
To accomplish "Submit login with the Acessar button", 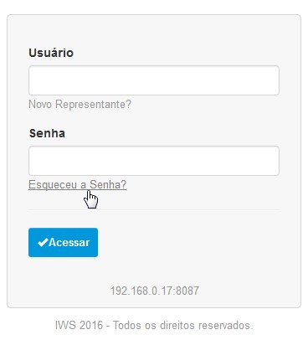I will click(x=63, y=242).
